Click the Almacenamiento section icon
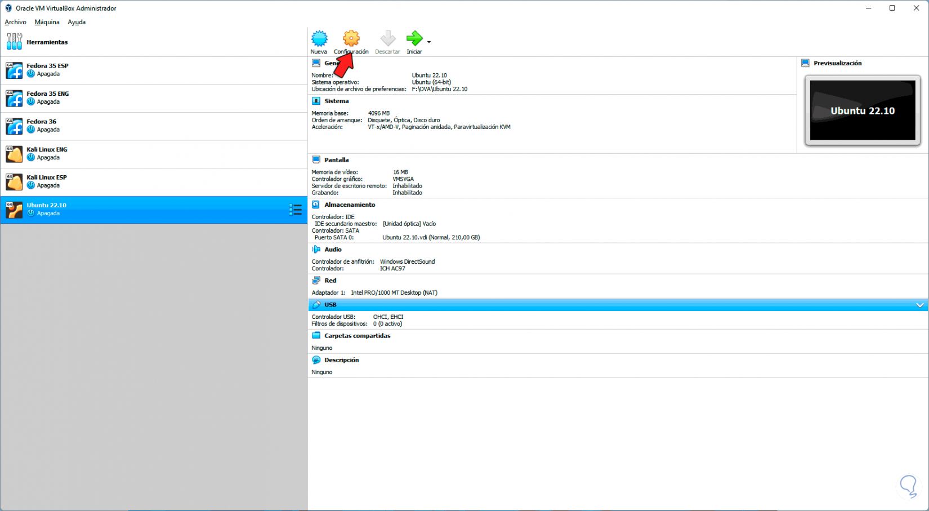The image size is (929, 511). 316,205
